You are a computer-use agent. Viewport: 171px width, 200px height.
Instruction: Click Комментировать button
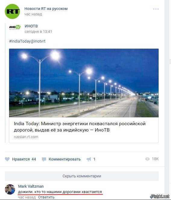pyautogui.click(x=65, y=159)
